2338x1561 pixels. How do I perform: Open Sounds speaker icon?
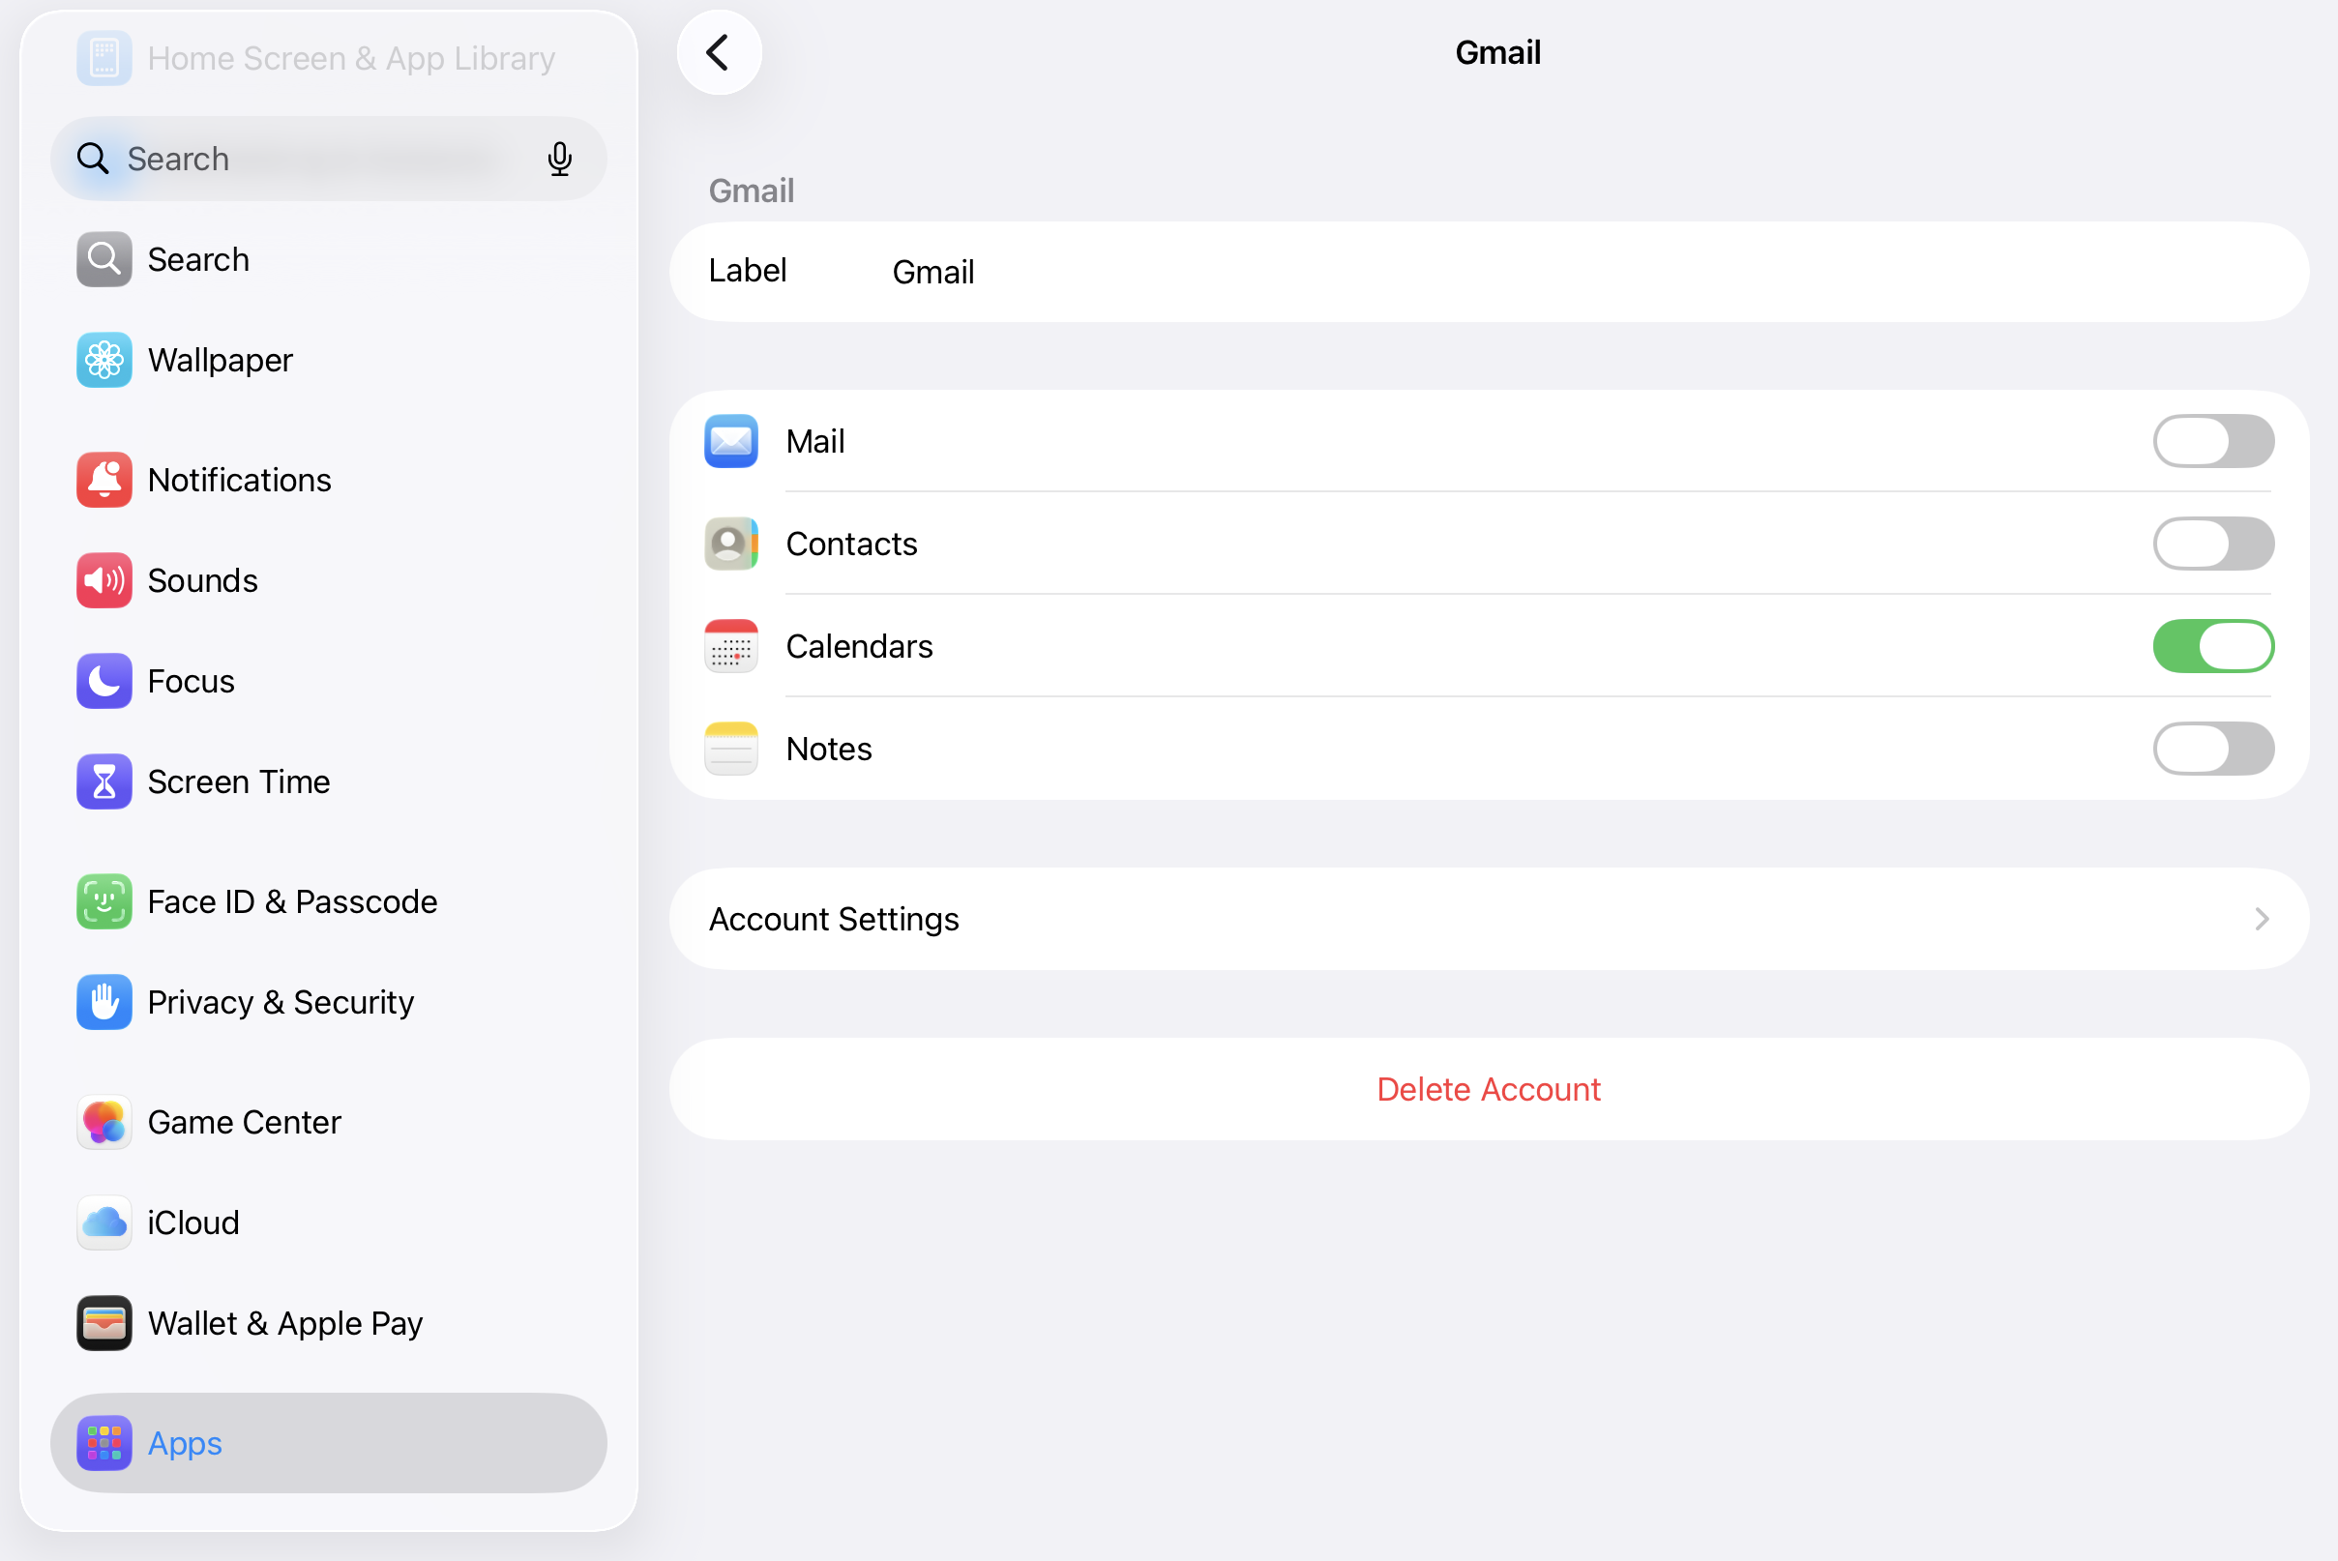104,581
